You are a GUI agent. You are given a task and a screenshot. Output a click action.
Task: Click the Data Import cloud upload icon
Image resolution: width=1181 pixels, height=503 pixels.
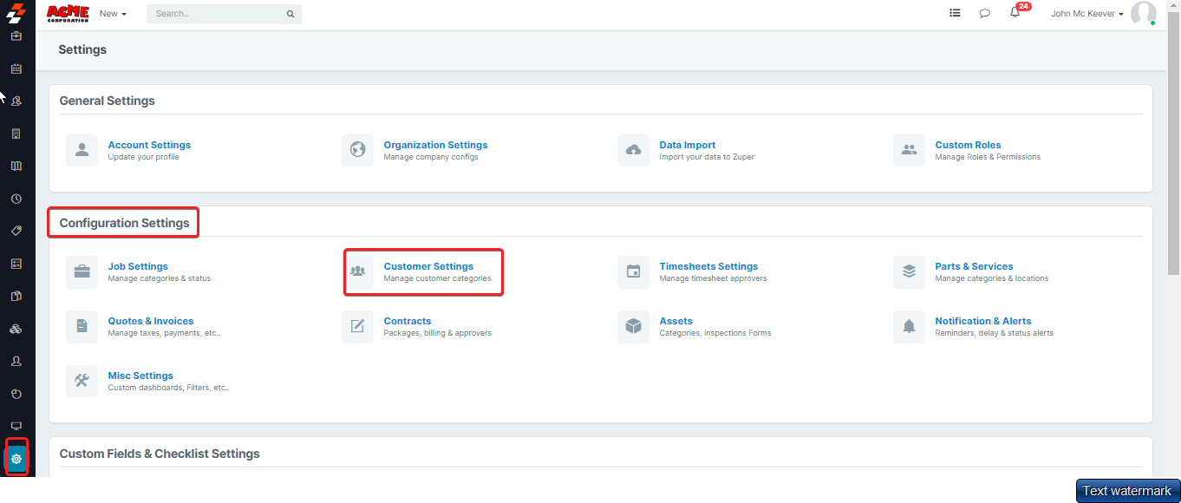[633, 150]
